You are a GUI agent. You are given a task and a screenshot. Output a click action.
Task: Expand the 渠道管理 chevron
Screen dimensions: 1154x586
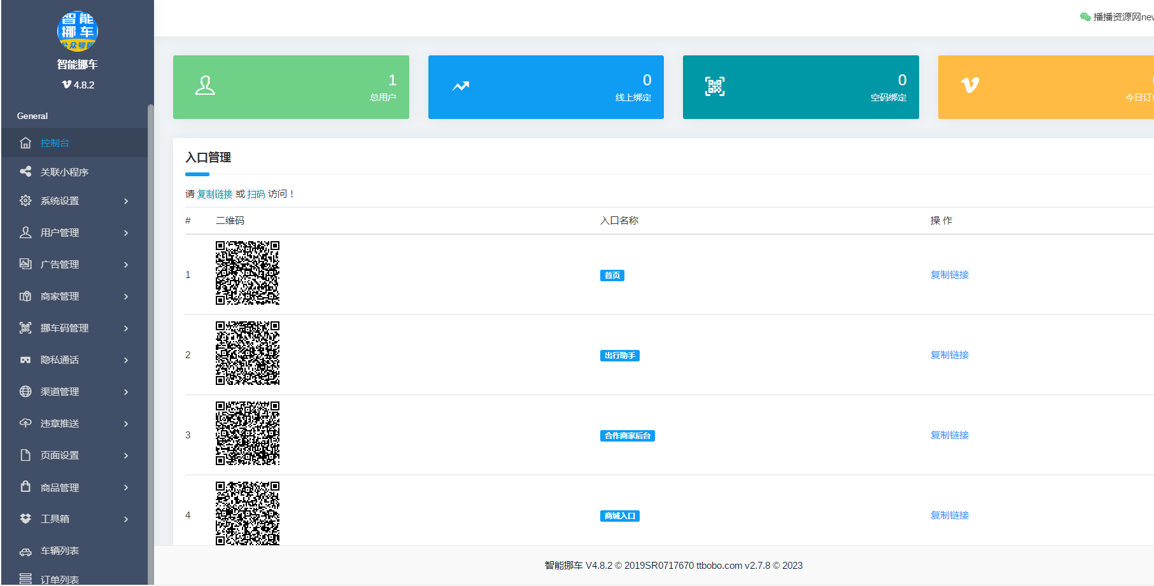(x=126, y=392)
